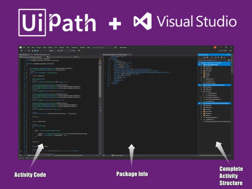The image size is (252, 189).
Task: Click the Open File folder icon in toolbar
Action: click(x=32, y=50)
